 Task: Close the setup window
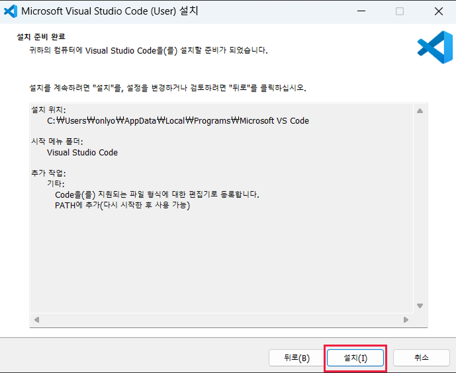(x=439, y=11)
